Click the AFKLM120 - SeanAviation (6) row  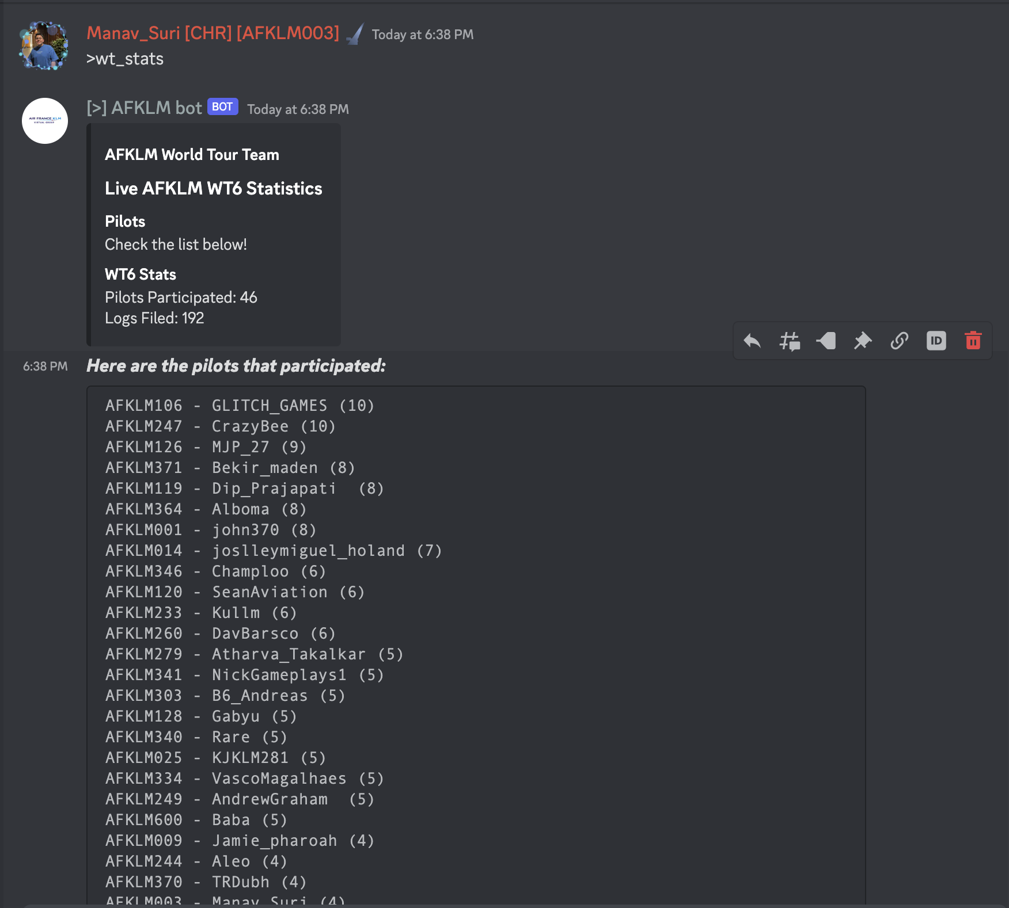pyautogui.click(x=235, y=592)
